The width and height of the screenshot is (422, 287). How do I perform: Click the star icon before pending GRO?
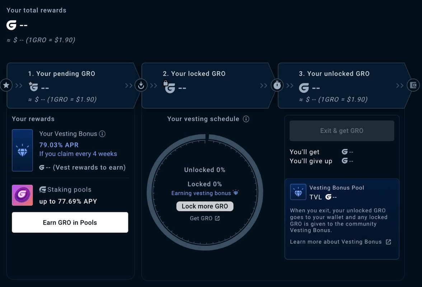click(6, 85)
